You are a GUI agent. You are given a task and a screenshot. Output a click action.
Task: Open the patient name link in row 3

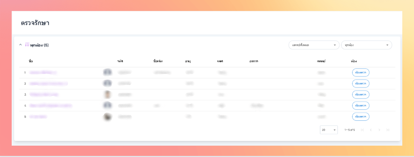[44, 94]
